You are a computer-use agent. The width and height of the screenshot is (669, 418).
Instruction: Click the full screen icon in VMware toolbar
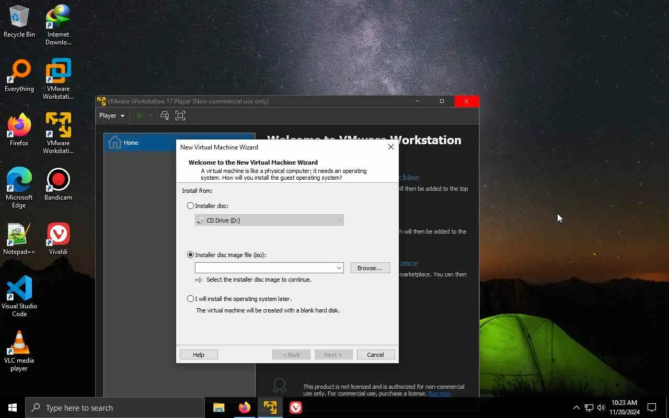(180, 115)
